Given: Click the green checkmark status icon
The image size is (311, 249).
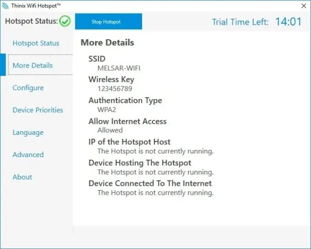Looking at the screenshot, I should point(65,21).
